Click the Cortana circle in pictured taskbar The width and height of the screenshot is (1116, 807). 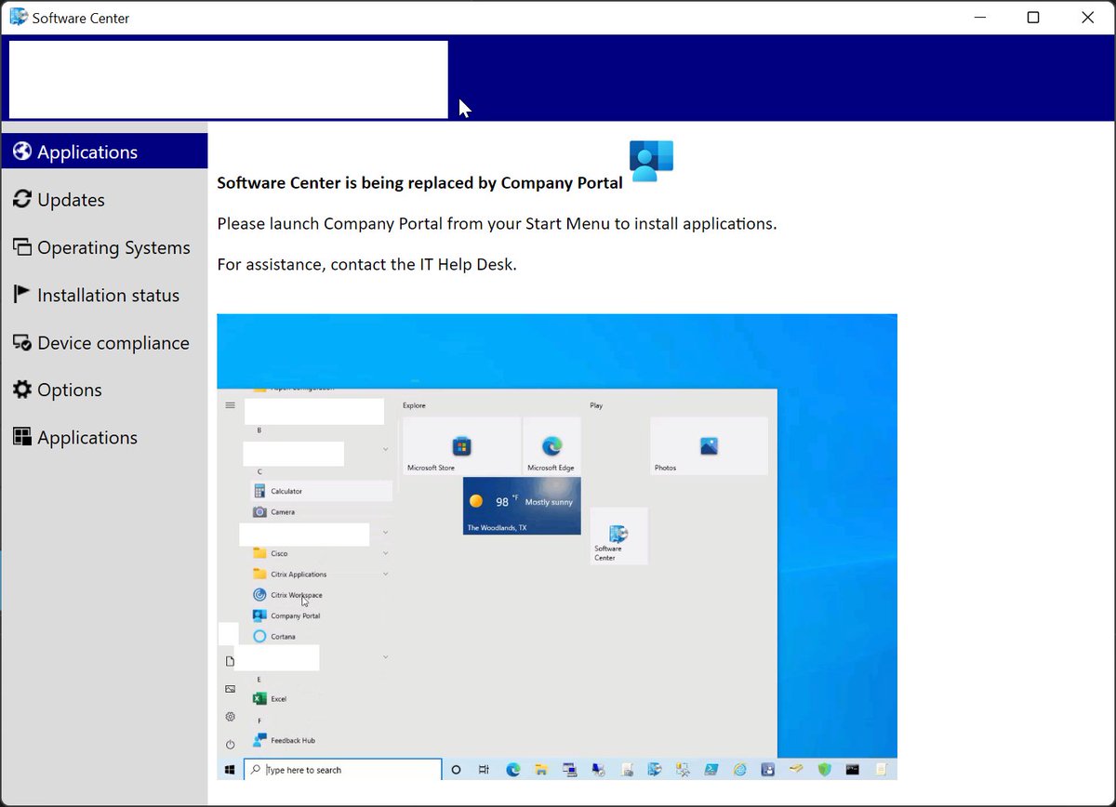click(456, 770)
